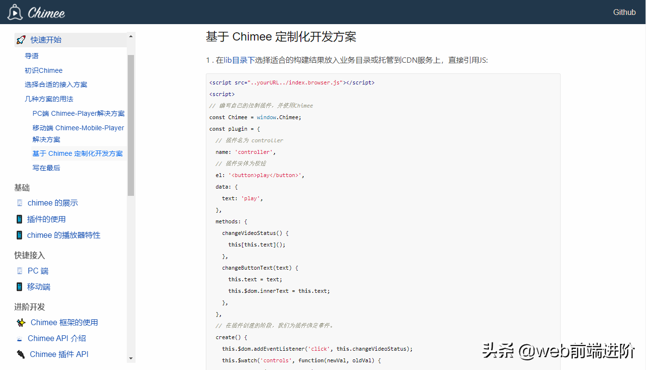Screen dimensions: 646x370
Task: Open 选择合适的接入方案 sidebar link
Action: coord(56,84)
